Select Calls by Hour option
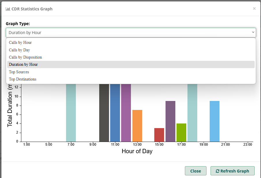Screen dimensions: 261x178 20,42
